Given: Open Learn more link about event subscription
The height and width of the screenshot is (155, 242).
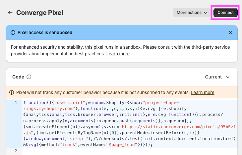Looking at the screenshot, I should click(x=203, y=92).
